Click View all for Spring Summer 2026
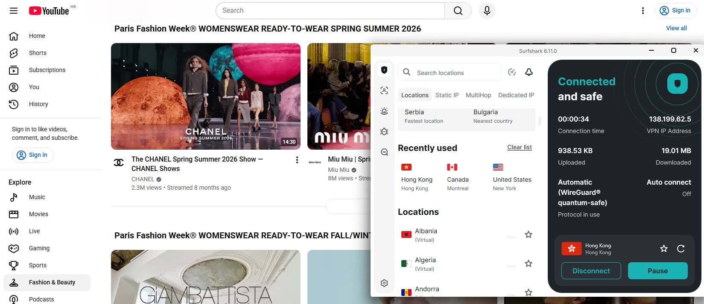 (676, 28)
